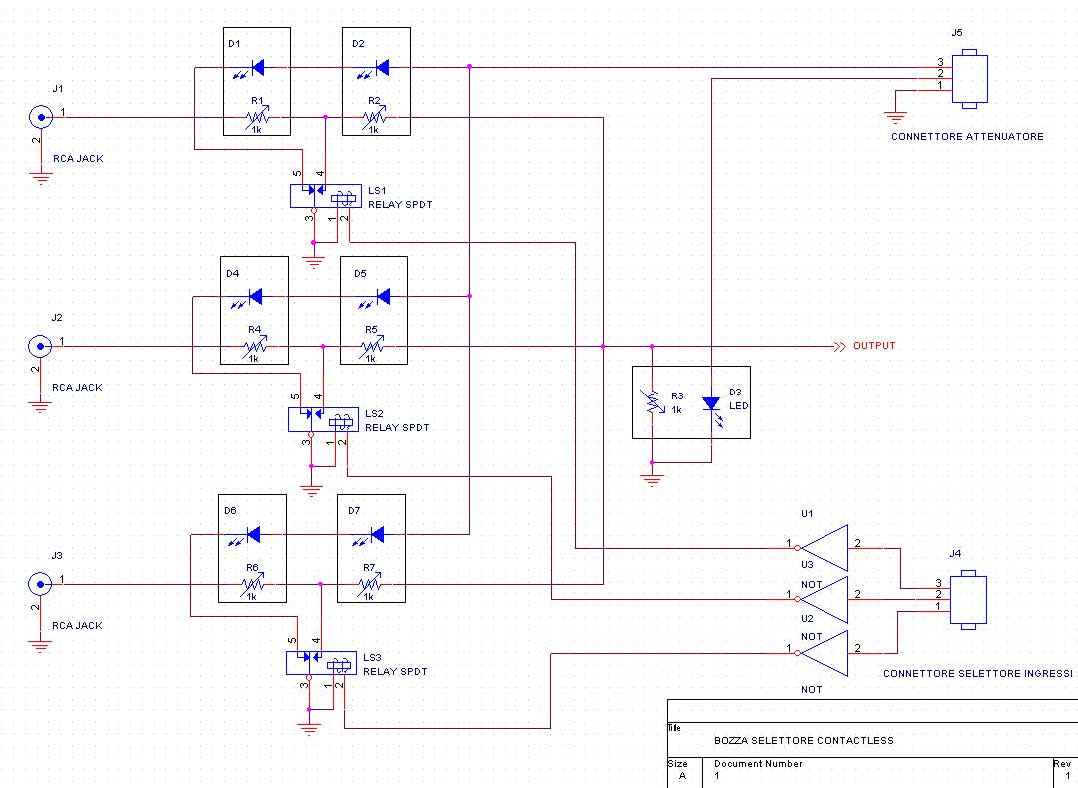Click the RCA JACK label under J2
Image resolution: width=1078 pixels, height=788 pixels.
click(x=77, y=388)
